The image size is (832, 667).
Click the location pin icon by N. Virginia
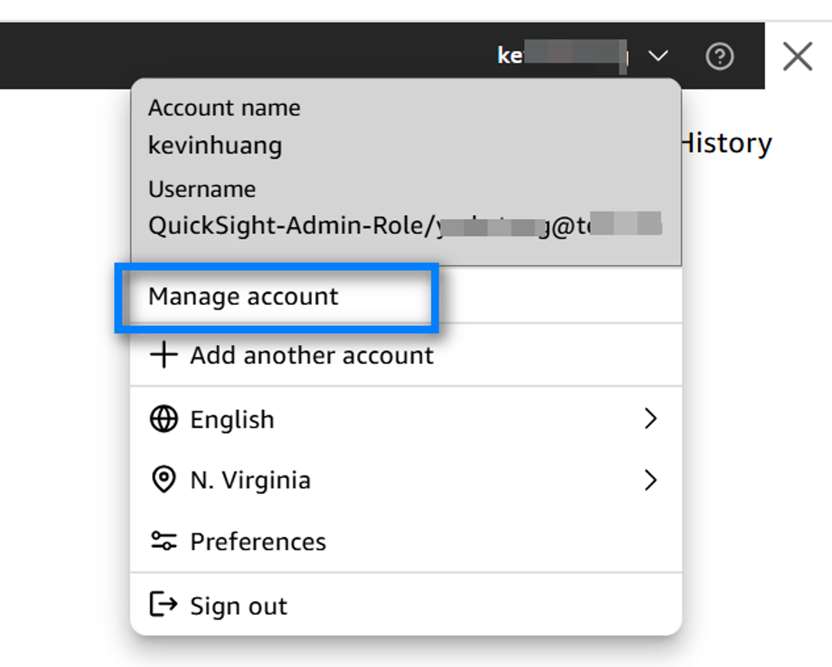[x=164, y=479]
